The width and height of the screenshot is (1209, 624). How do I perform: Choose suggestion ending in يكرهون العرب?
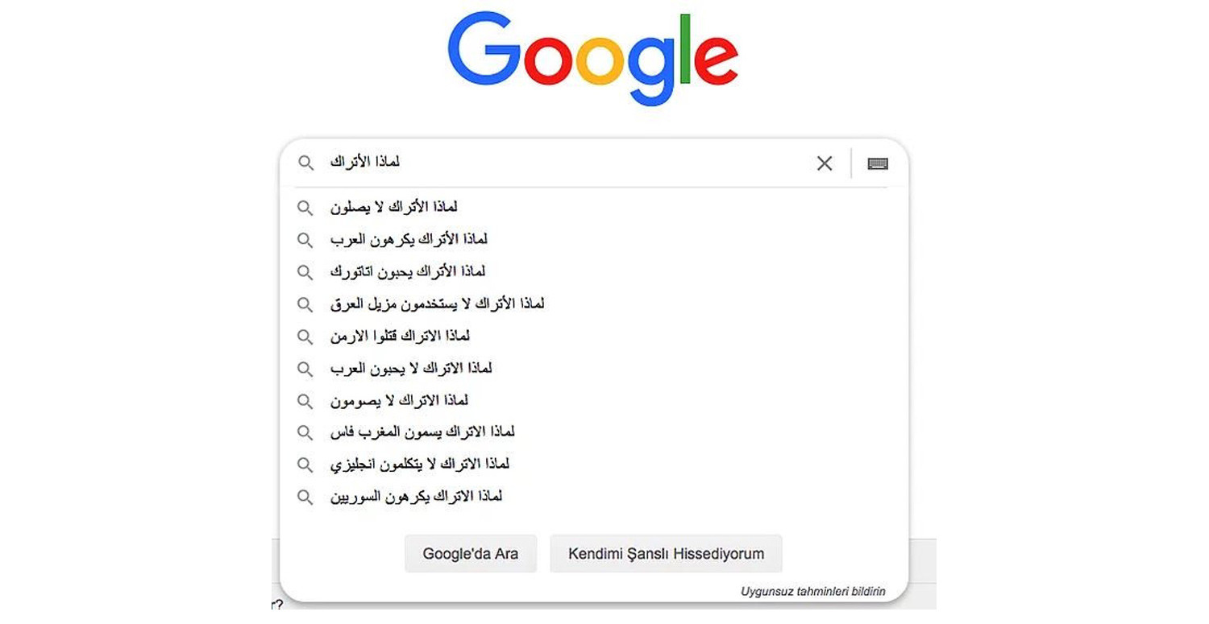tap(409, 239)
